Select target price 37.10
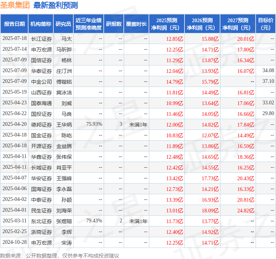276x259 pixels. click(x=268, y=81)
